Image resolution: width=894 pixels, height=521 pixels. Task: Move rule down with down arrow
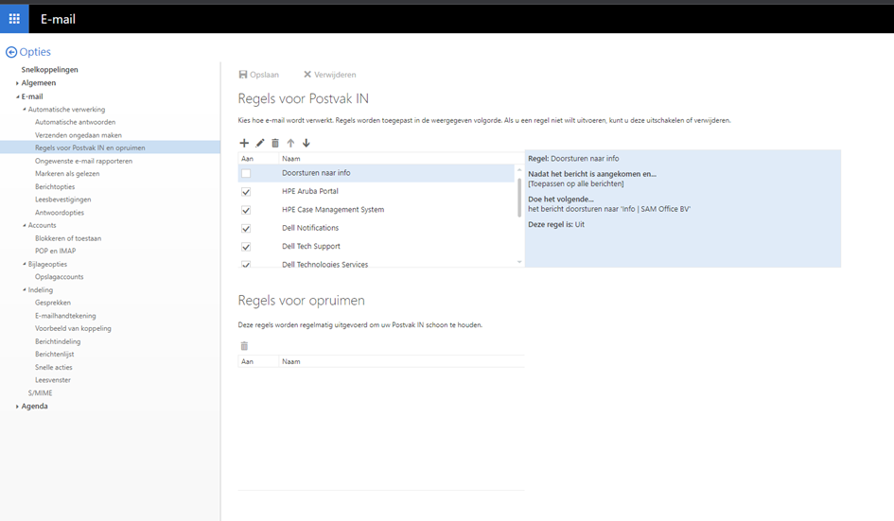point(306,143)
